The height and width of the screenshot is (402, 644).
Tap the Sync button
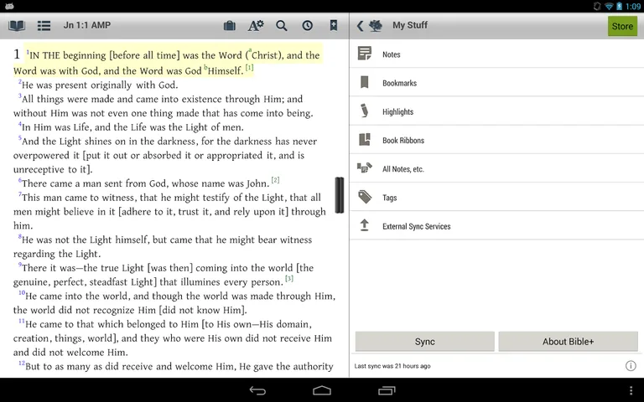point(424,342)
